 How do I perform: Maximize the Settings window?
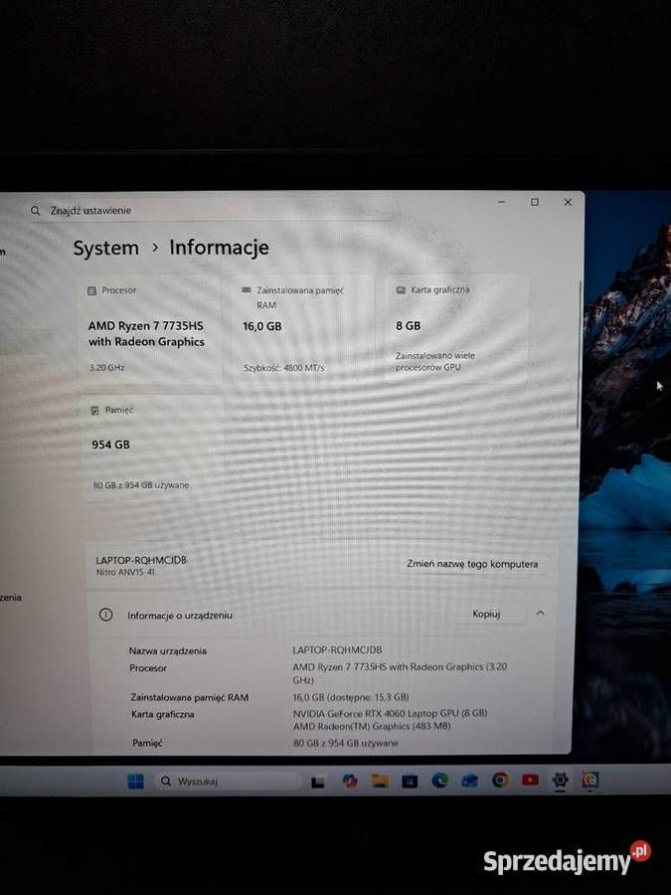pyautogui.click(x=535, y=202)
